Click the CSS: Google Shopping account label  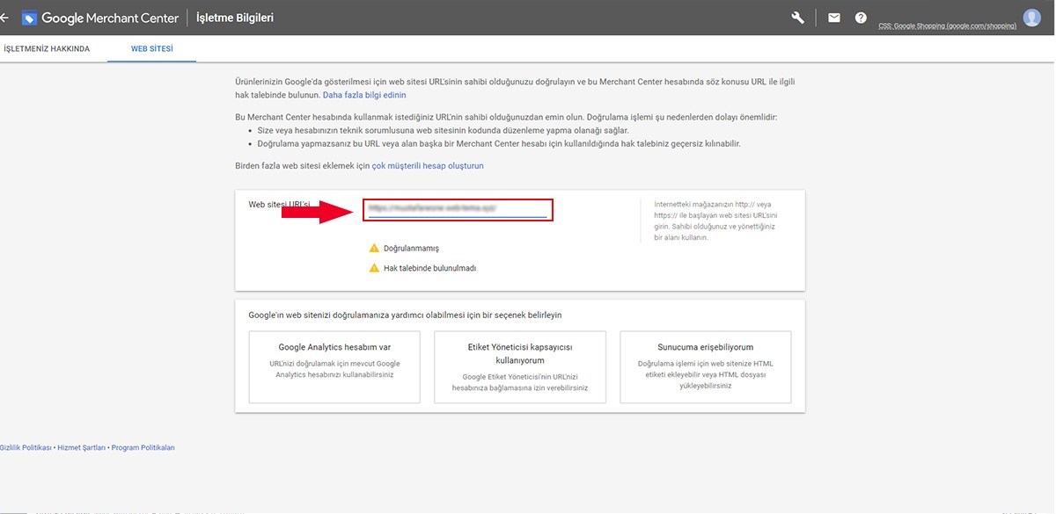pos(947,26)
